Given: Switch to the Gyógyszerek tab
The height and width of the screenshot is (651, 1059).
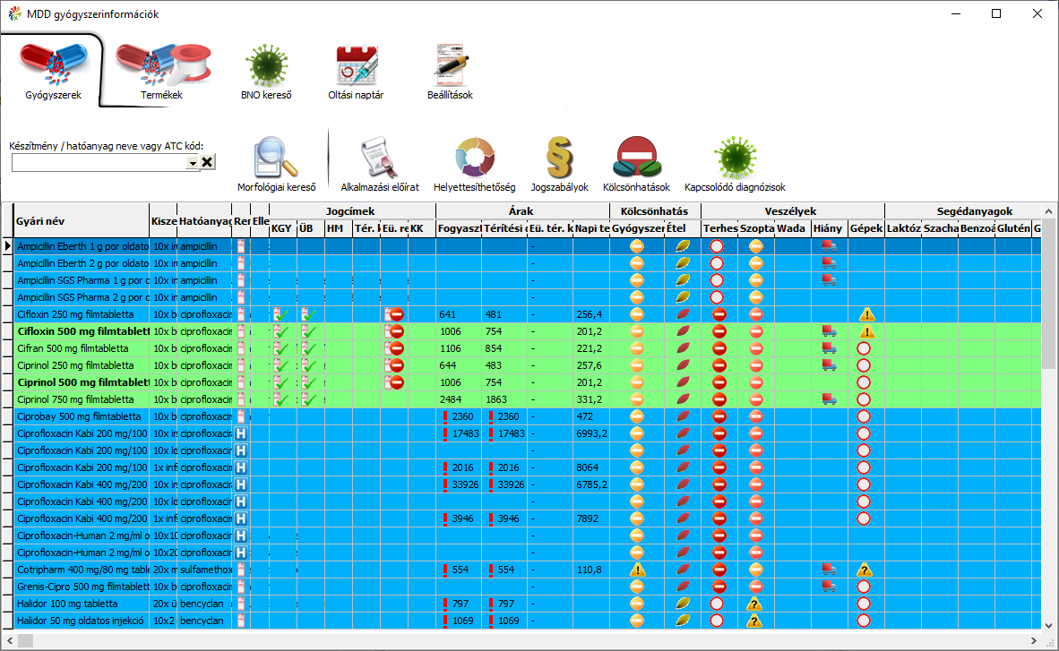Looking at the screenshot, I should tap(54, 73).
